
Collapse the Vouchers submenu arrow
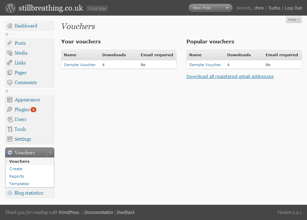click(x=50, y=153)
